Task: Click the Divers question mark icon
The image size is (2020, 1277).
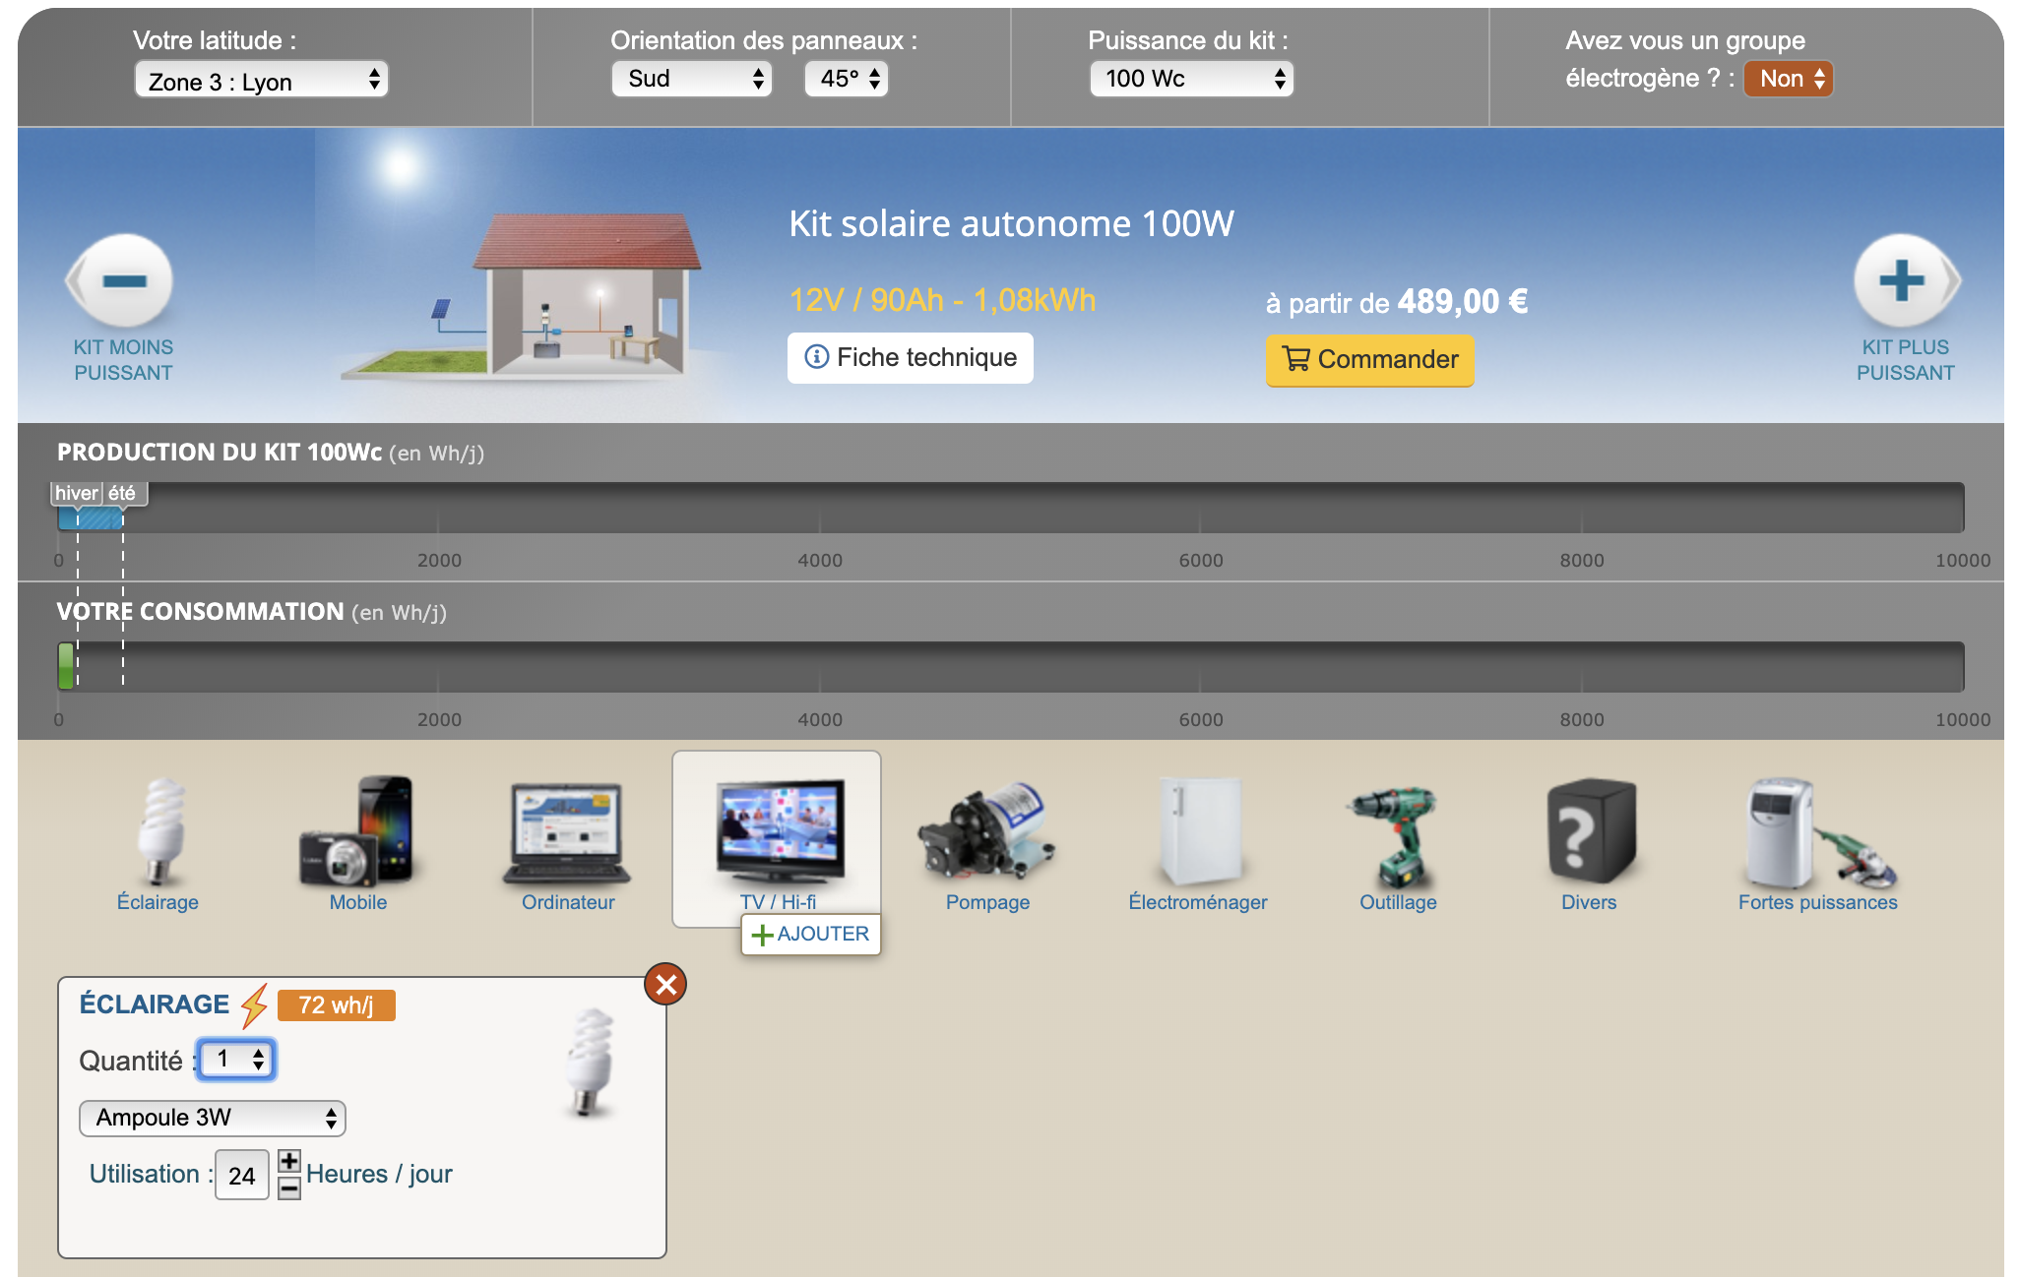Action: (x=1589, y=834)
